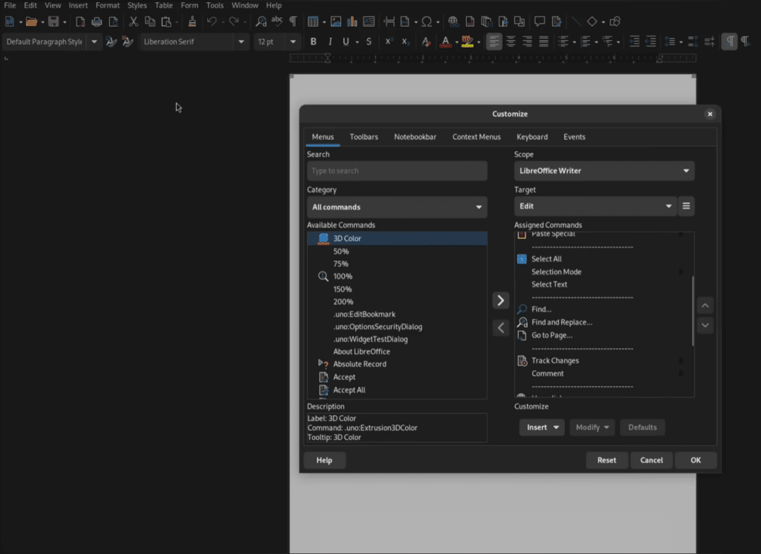Click the Draw Functions shapes icon
The image size is (761, 554).
click(x=615, y=22)
